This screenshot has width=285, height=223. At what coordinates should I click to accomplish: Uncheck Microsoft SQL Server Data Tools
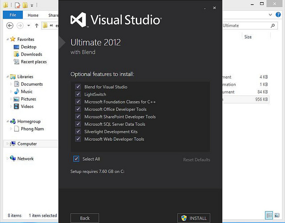(78, 124)
